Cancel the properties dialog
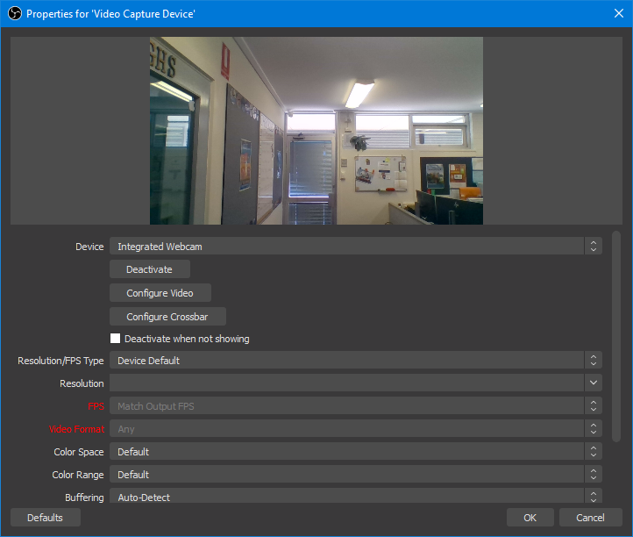 tap(590, 517)
